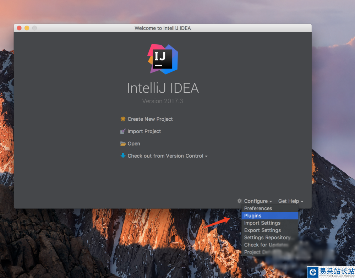Minimize the Welcome window with yellow button
The width and height of the screenshot is (355, 278).
[x=27, y=28]
